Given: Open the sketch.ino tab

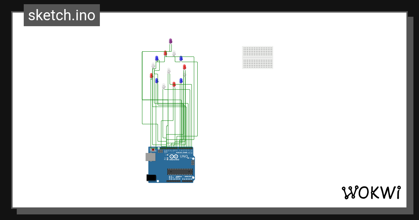Looking at the screenshot, I should [61, 15].
